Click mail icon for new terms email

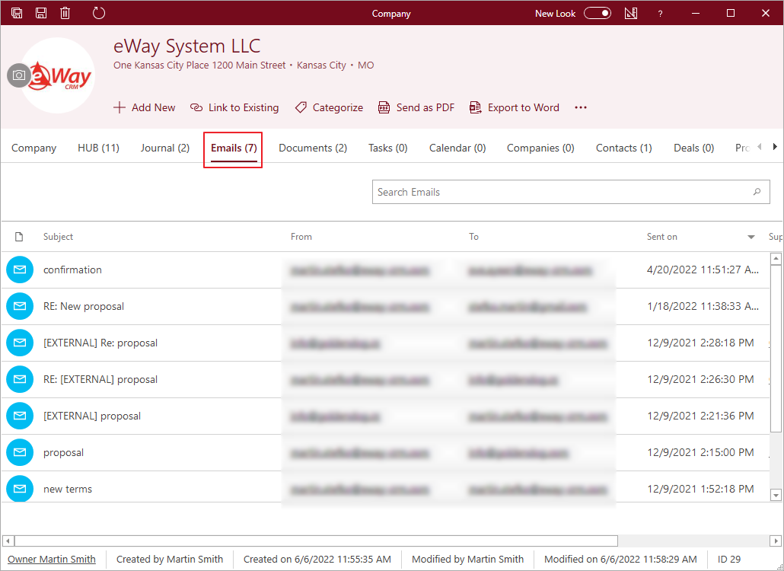[20, 489]
